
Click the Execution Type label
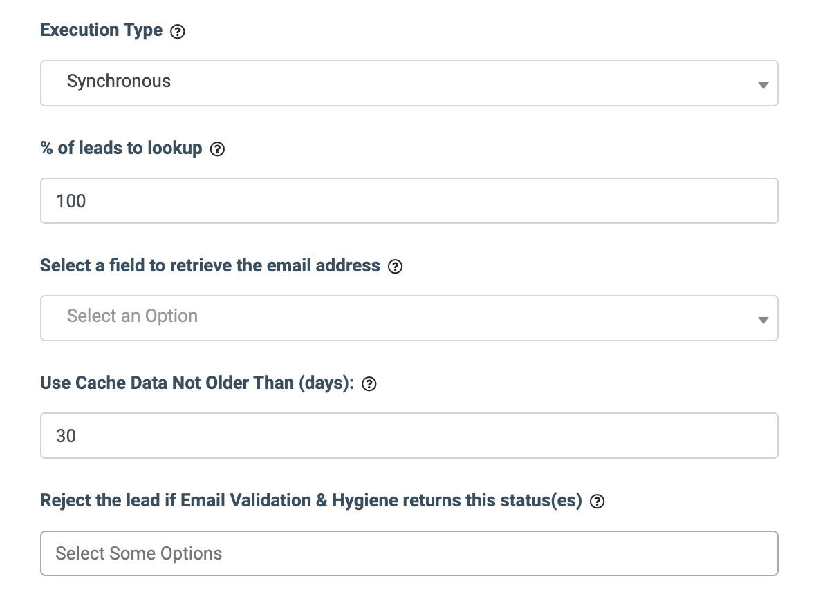(x=102, y=30)
